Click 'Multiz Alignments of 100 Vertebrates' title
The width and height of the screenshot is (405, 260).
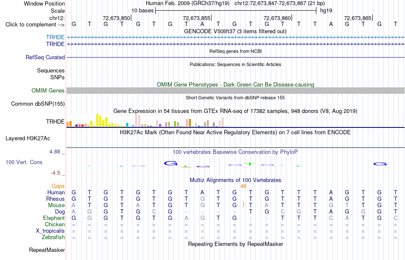[235, 180]
